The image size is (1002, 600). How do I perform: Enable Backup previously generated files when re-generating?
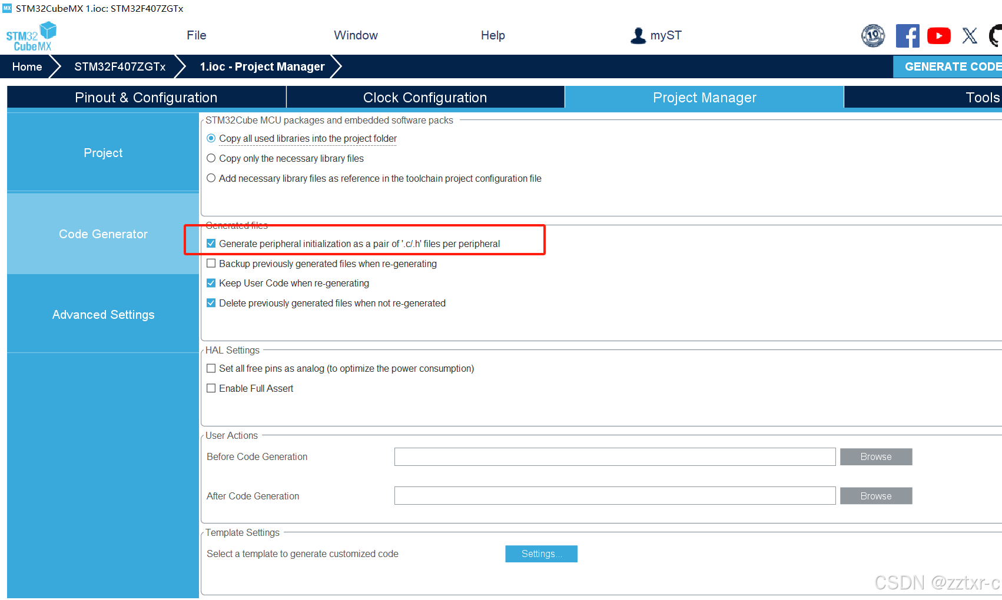211,264
